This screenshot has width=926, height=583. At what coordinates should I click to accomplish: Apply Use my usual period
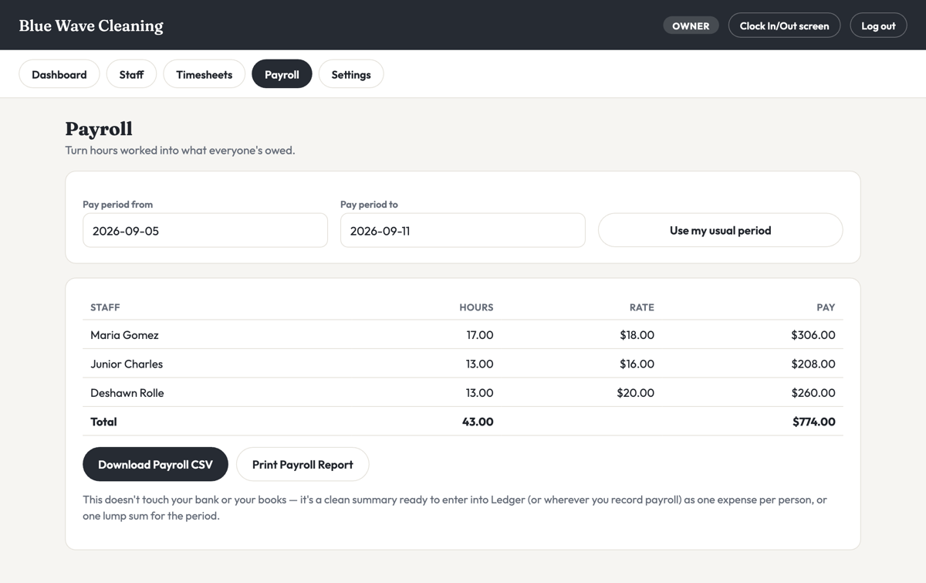tap(720, 230)
